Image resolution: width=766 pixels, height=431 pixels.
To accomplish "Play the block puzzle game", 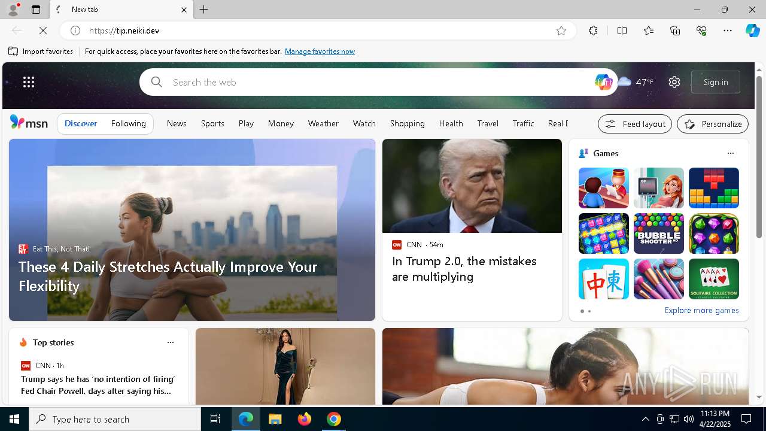I will coord(714,188).
